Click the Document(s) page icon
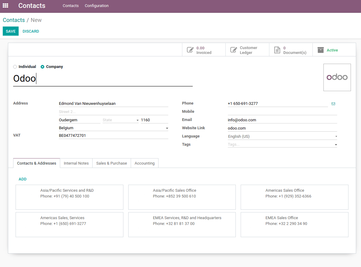The image size is (361, 267). 277,49
